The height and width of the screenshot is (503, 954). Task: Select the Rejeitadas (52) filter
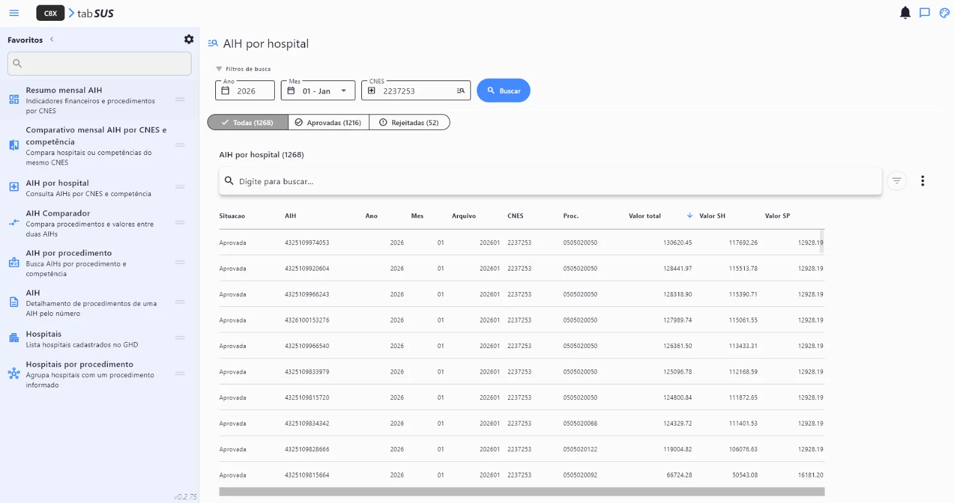tap(410, 123)
